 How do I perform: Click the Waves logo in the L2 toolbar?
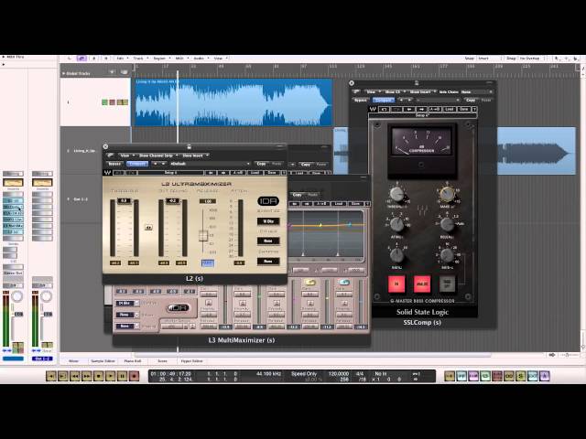pyautogui.click(x=108, y=173)
